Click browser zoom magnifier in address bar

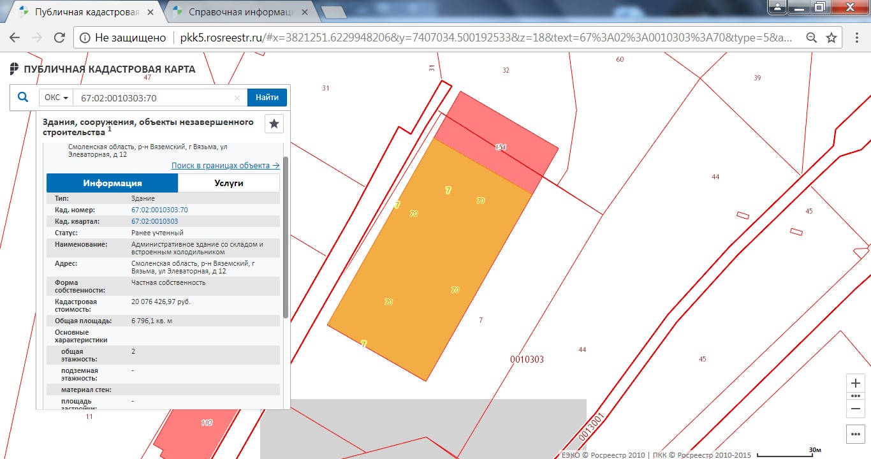[x=812, y=38]
